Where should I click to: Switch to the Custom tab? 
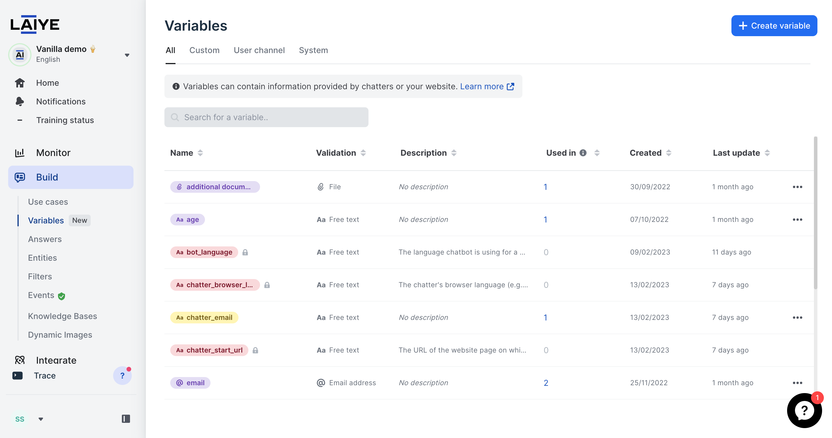(204, 50)
